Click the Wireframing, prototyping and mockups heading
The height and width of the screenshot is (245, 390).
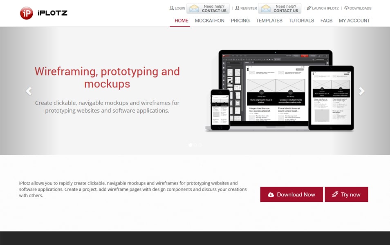tap(107, 78)
